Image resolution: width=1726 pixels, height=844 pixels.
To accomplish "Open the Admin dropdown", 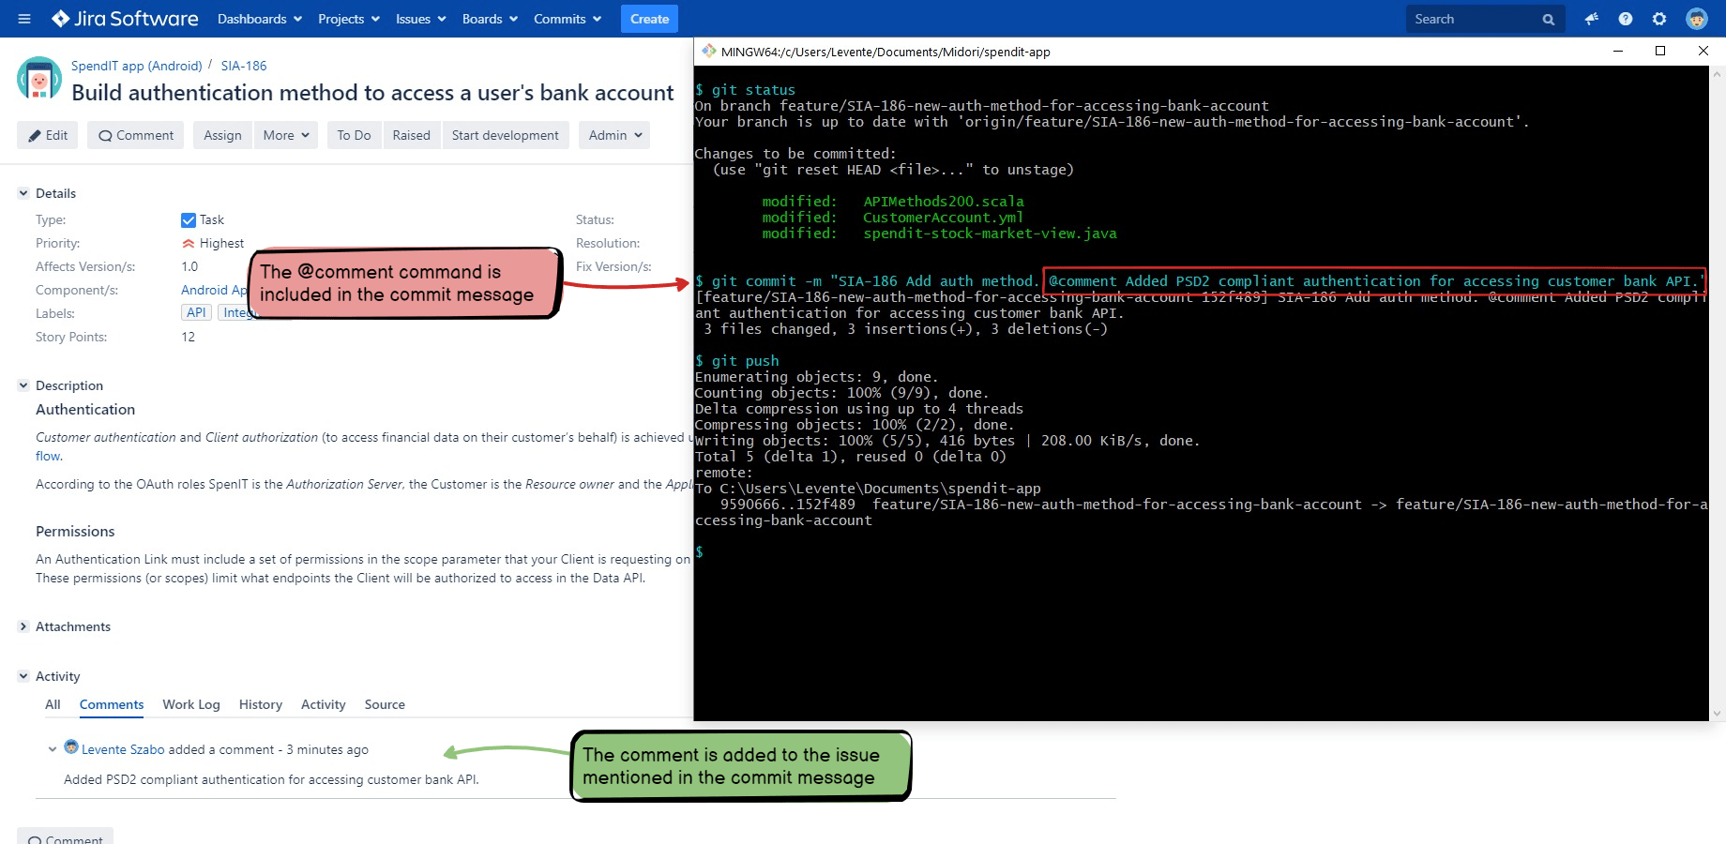I will (x=614, y=135).
